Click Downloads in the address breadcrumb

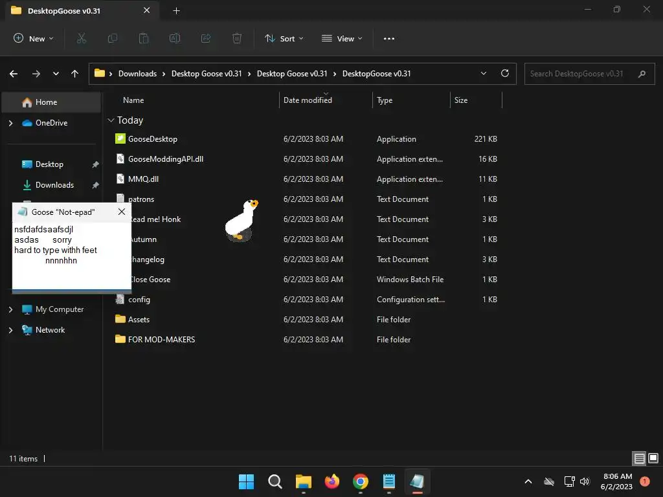coord(137,74)
